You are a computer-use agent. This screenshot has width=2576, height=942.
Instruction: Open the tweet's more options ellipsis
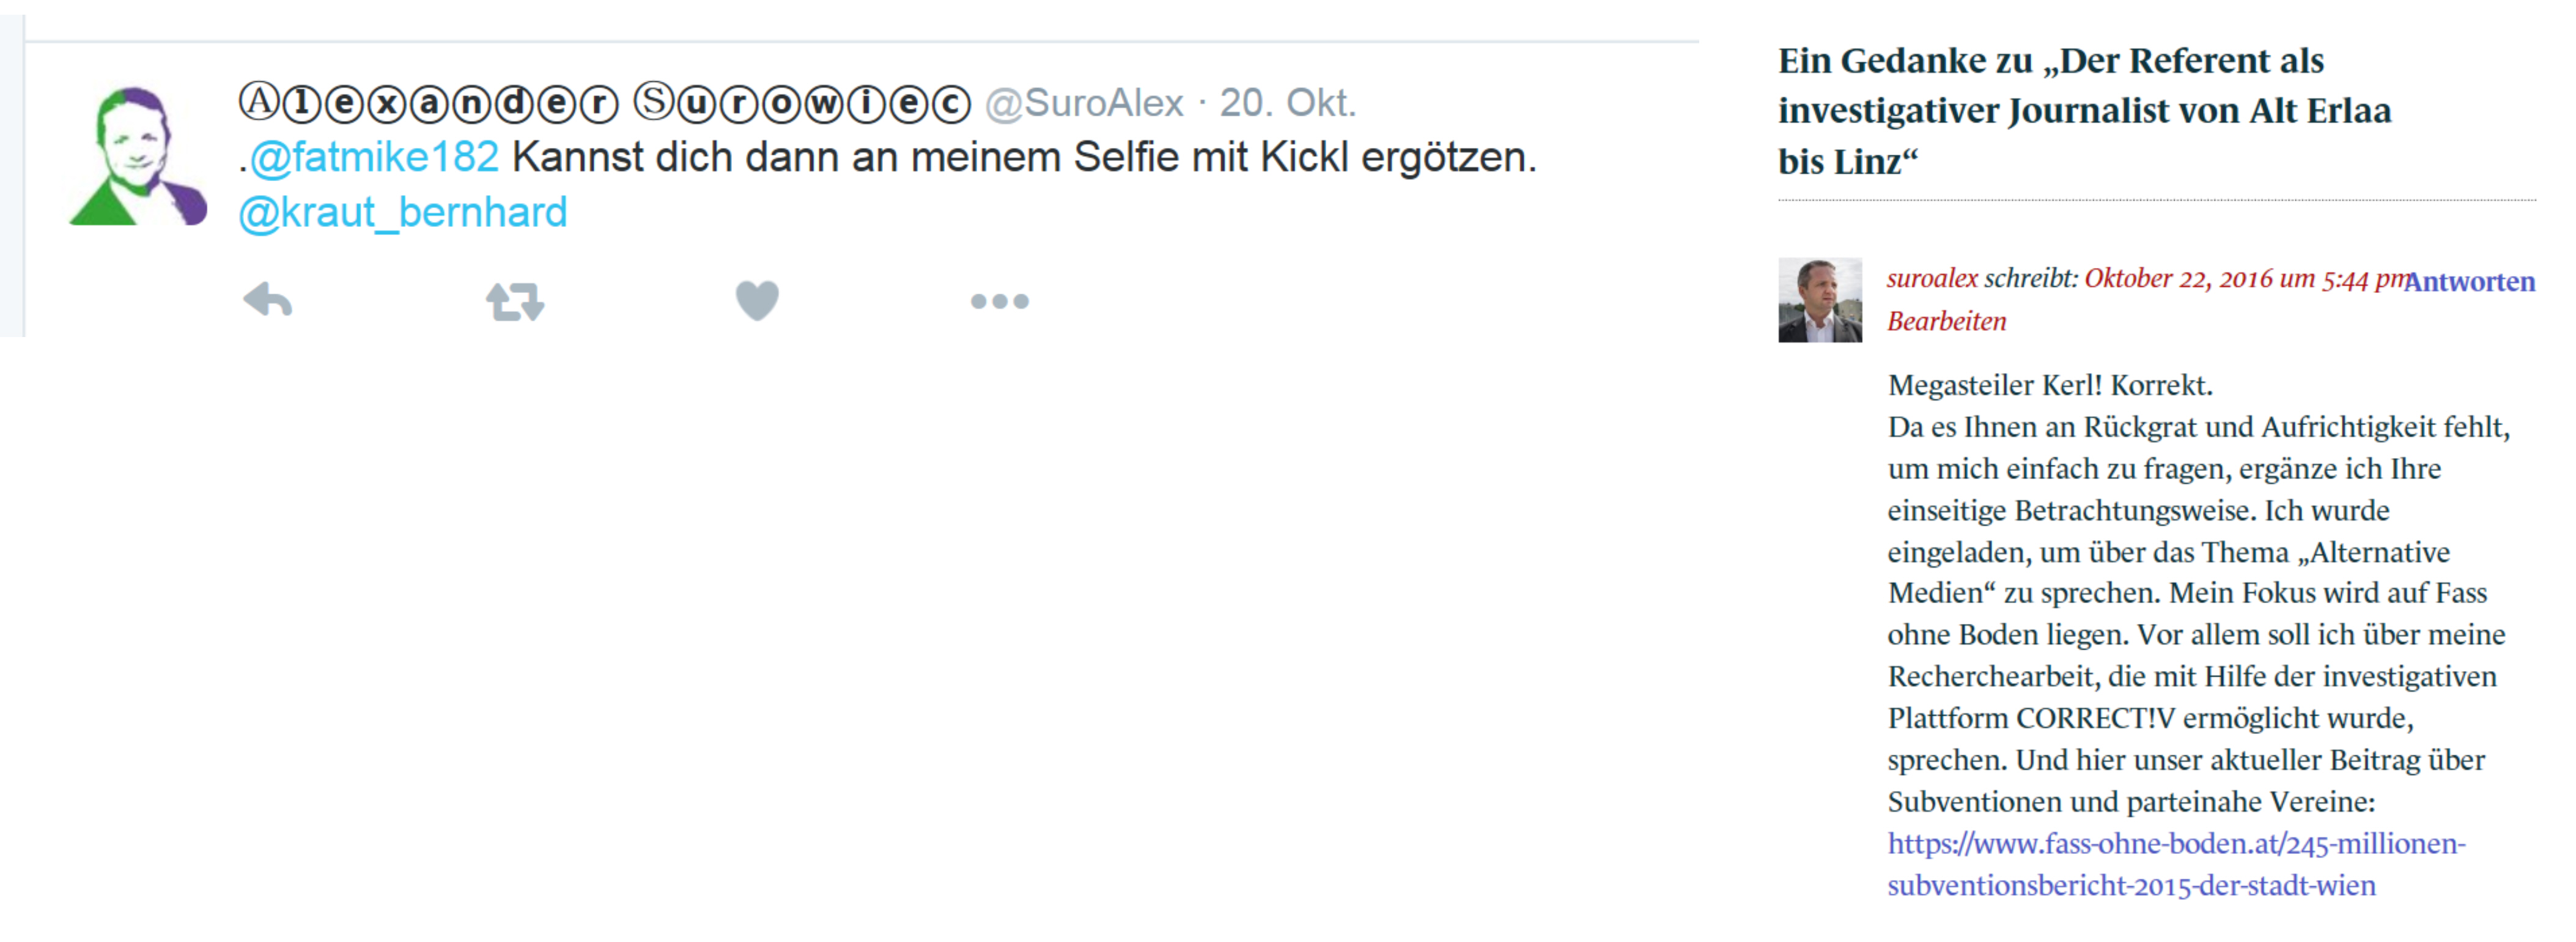tap(999, 301)
